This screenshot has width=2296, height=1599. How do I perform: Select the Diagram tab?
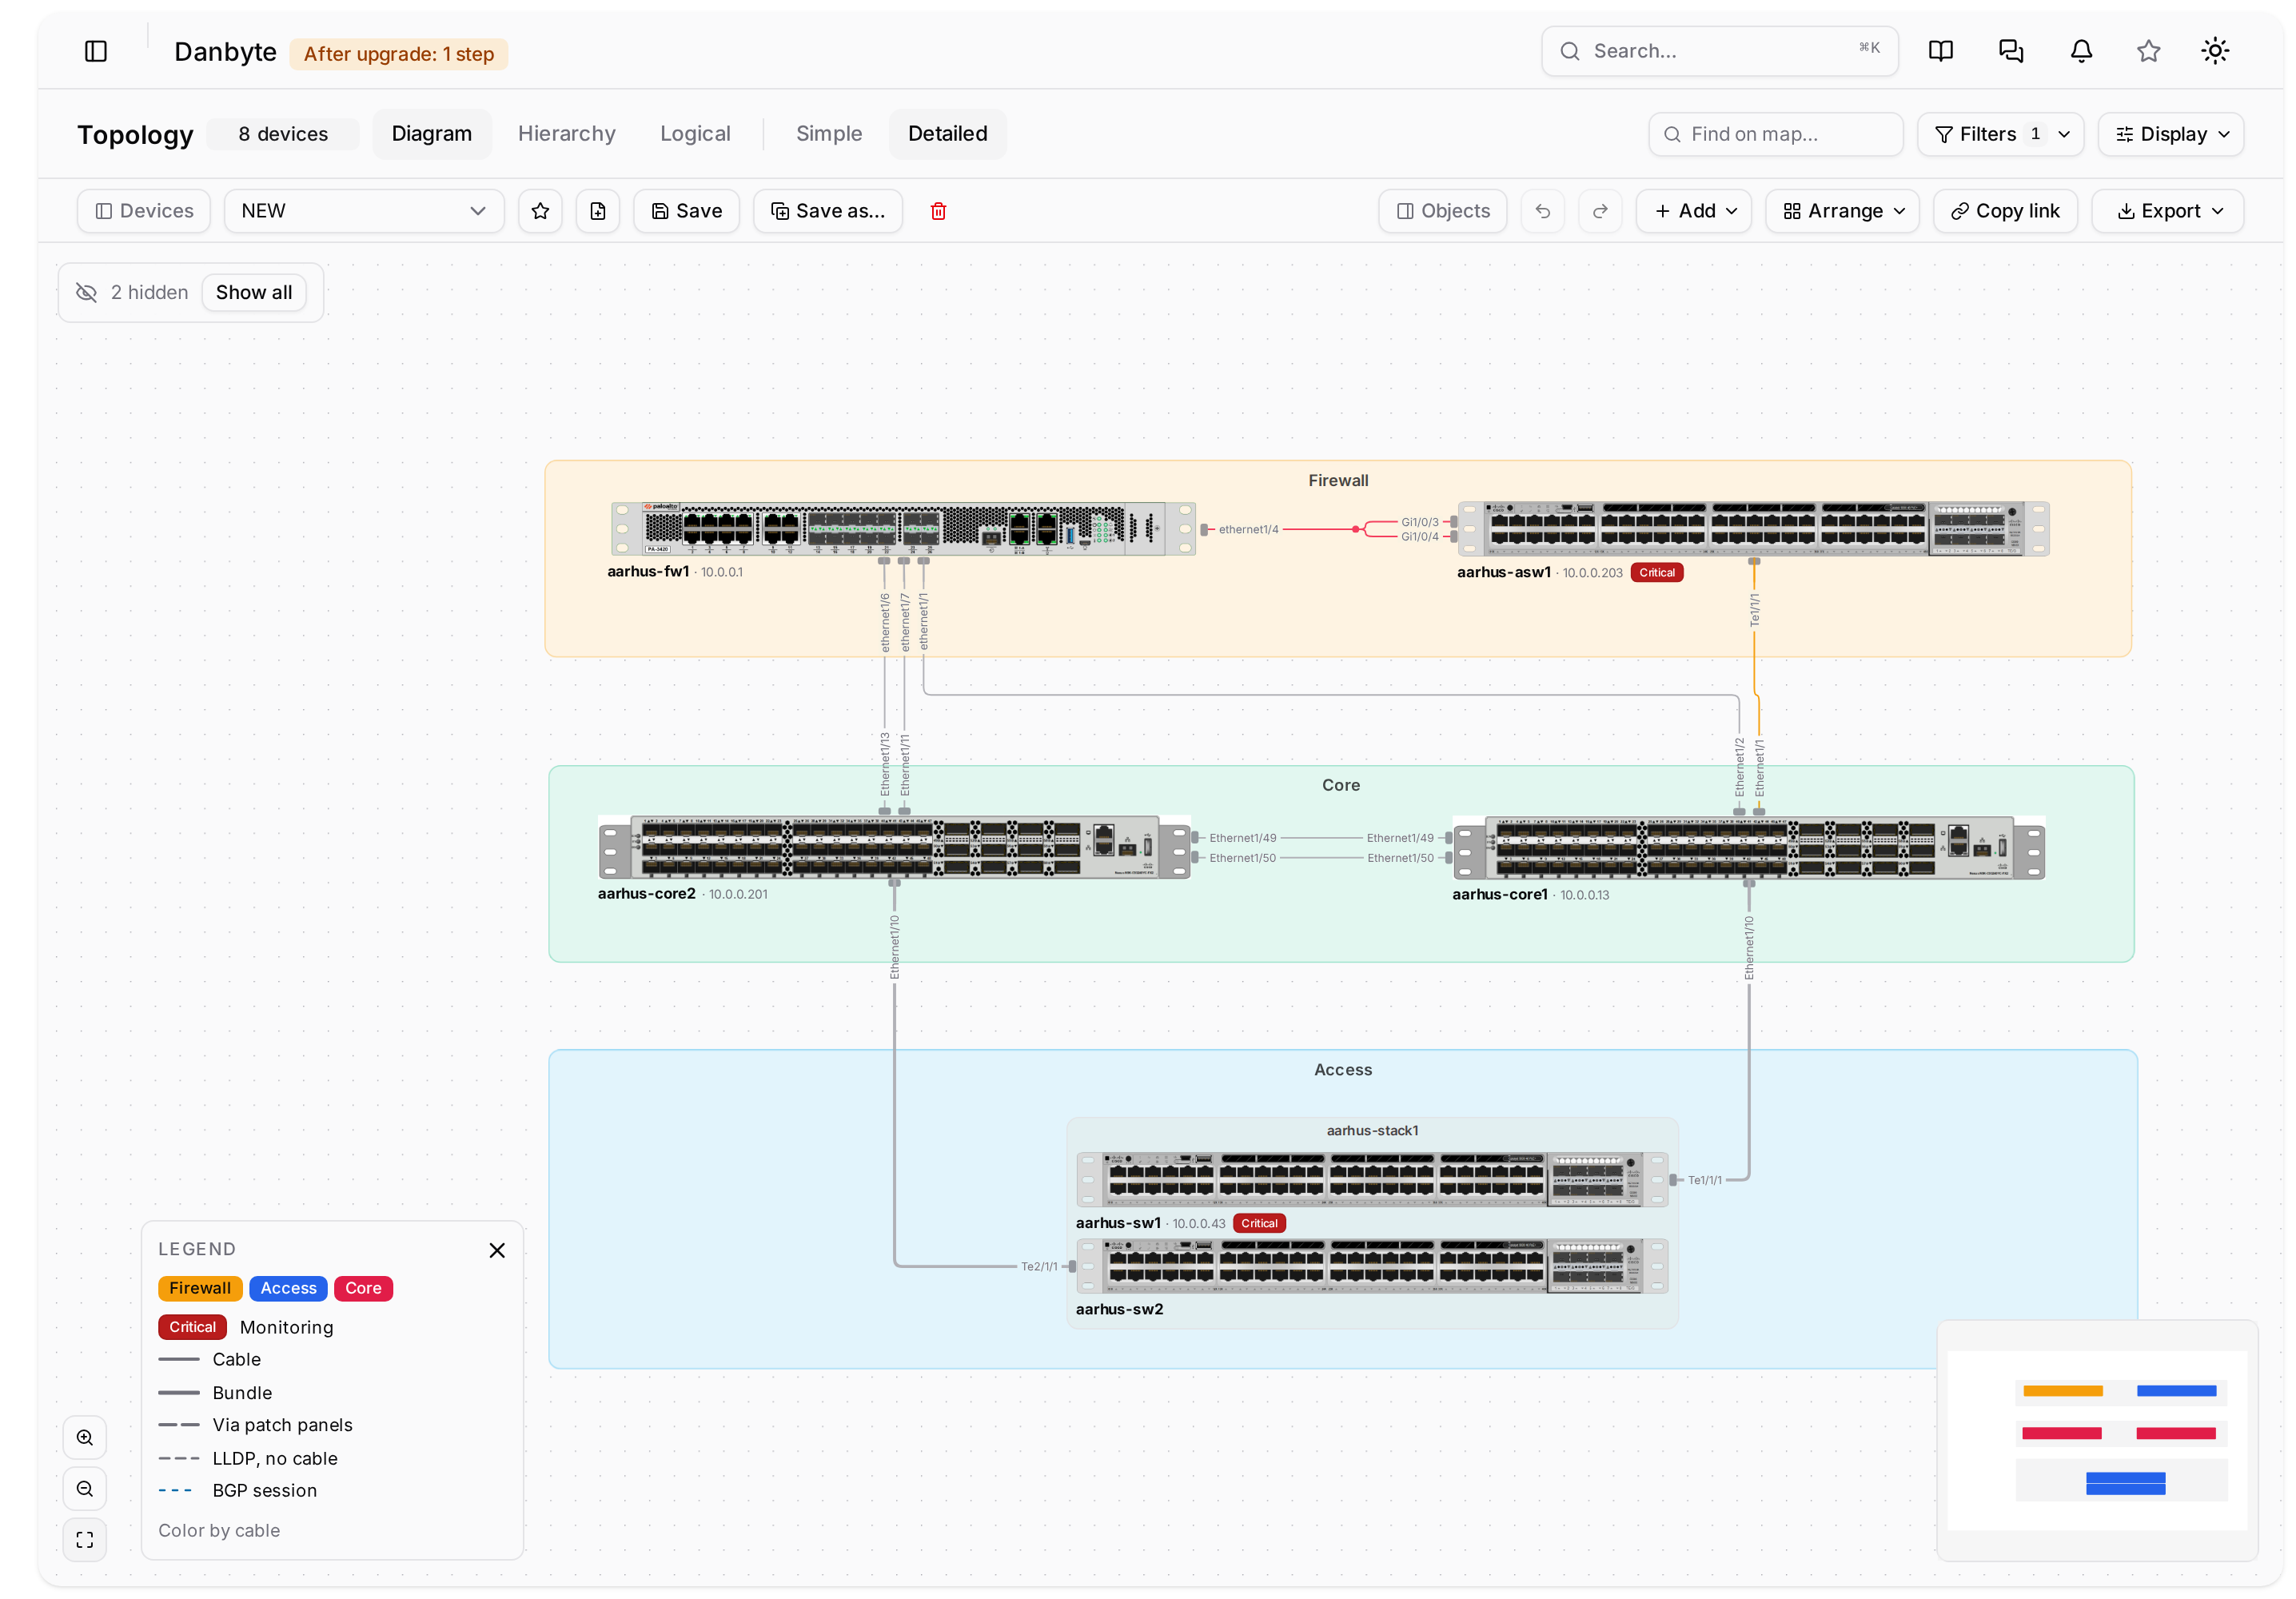[432, 134]
